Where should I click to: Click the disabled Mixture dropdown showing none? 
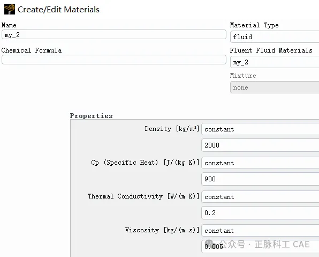[275, 87]
